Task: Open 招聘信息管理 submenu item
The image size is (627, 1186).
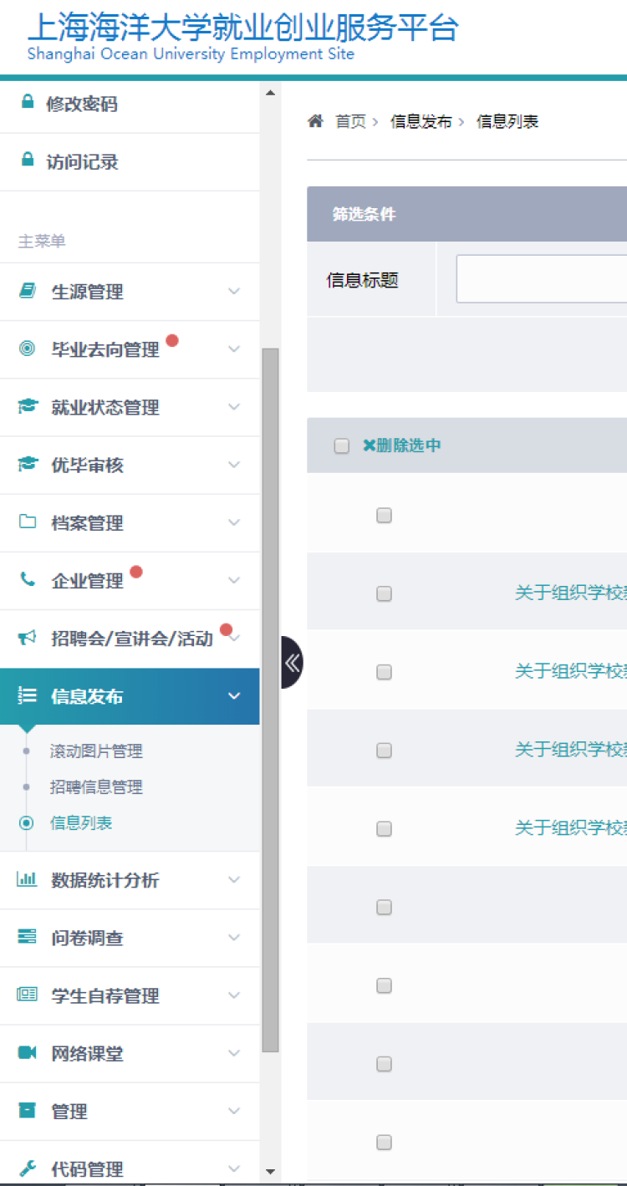Action: click(96, 787)
